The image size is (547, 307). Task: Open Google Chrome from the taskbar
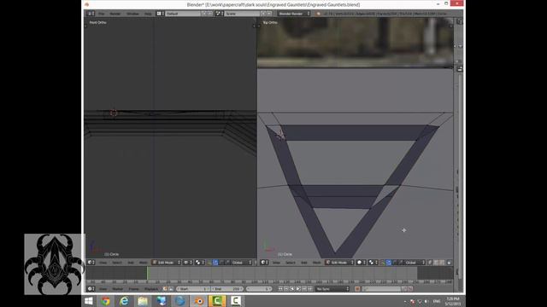[x=105, y=301]
